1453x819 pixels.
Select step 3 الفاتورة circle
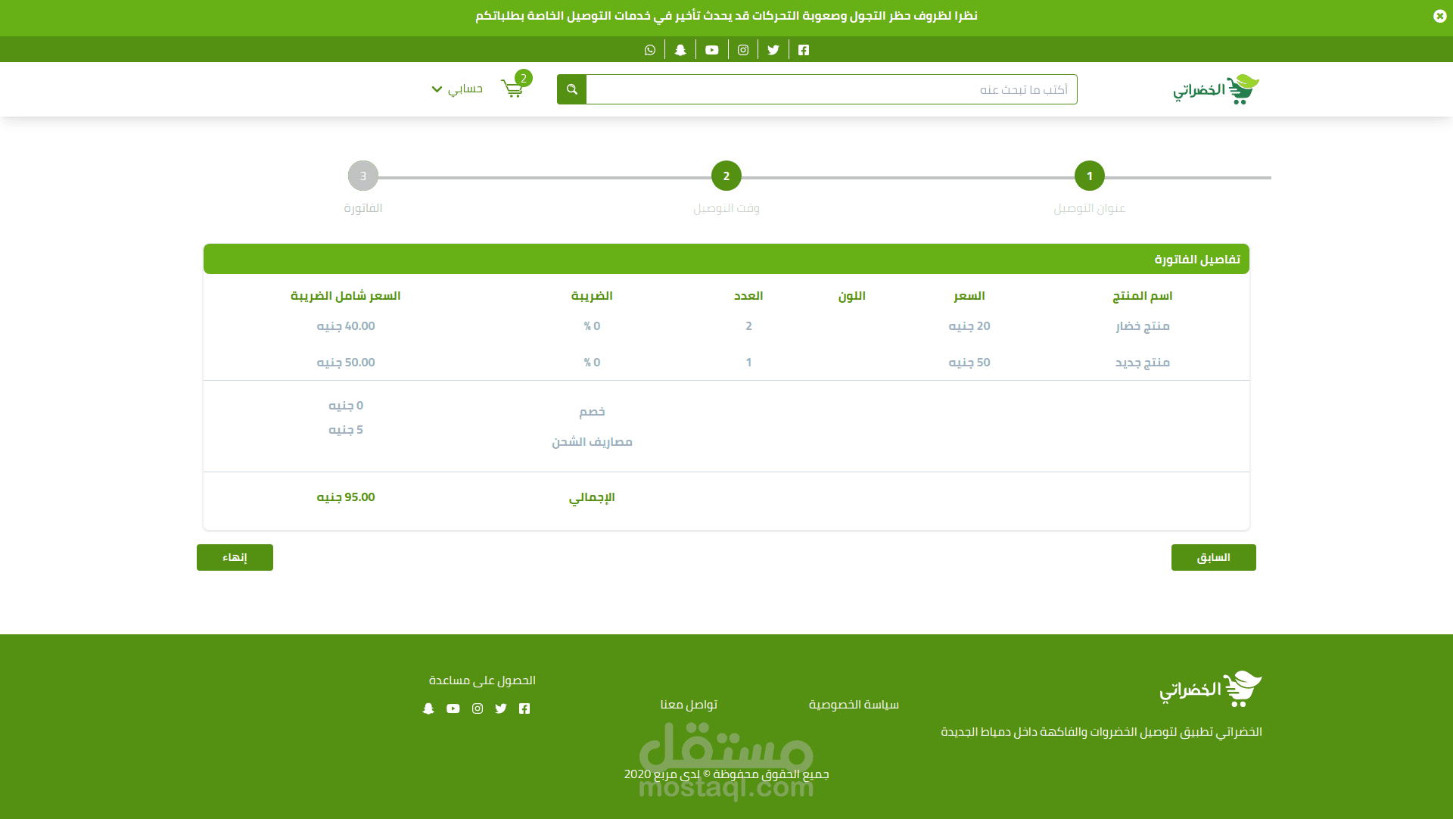(x=363, y=176)
